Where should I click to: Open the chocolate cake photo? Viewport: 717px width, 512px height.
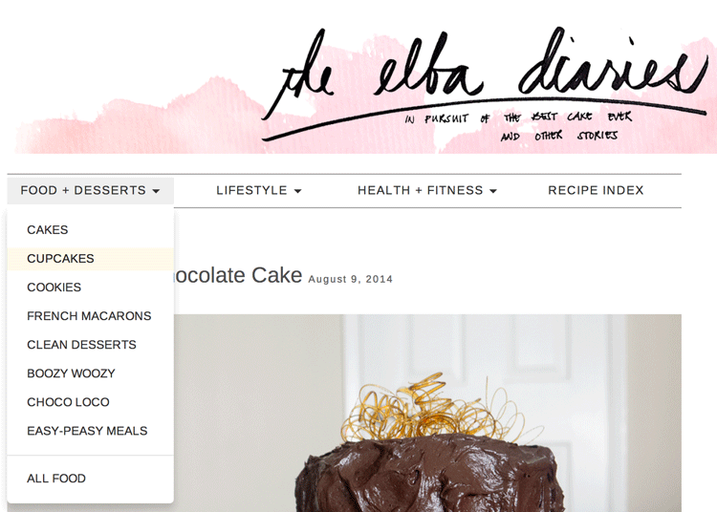point(427,413)
